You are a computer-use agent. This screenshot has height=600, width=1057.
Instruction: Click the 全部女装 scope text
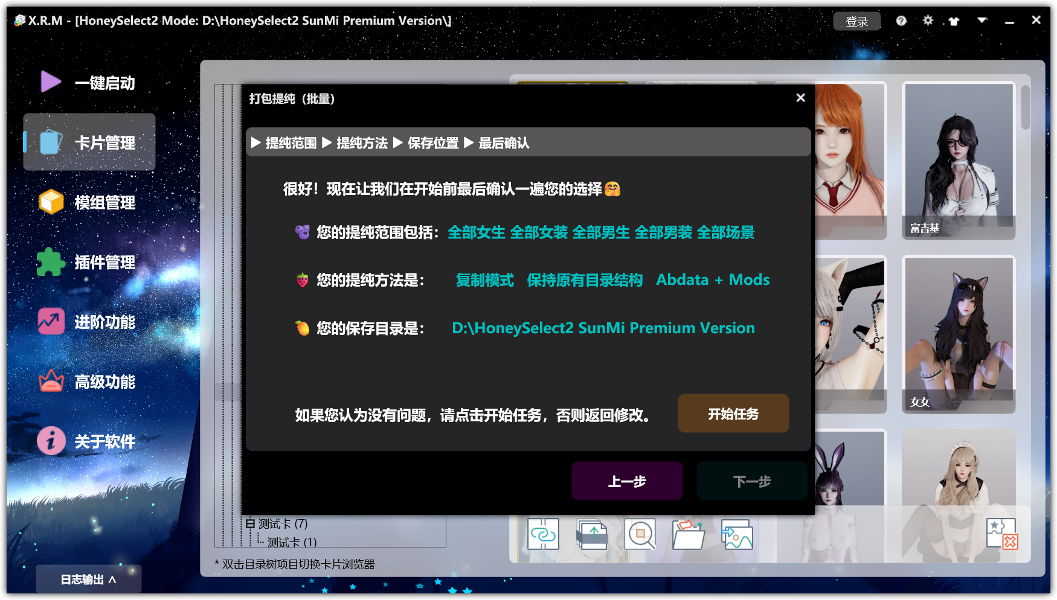pyautogui.click(x=539, y=232)
